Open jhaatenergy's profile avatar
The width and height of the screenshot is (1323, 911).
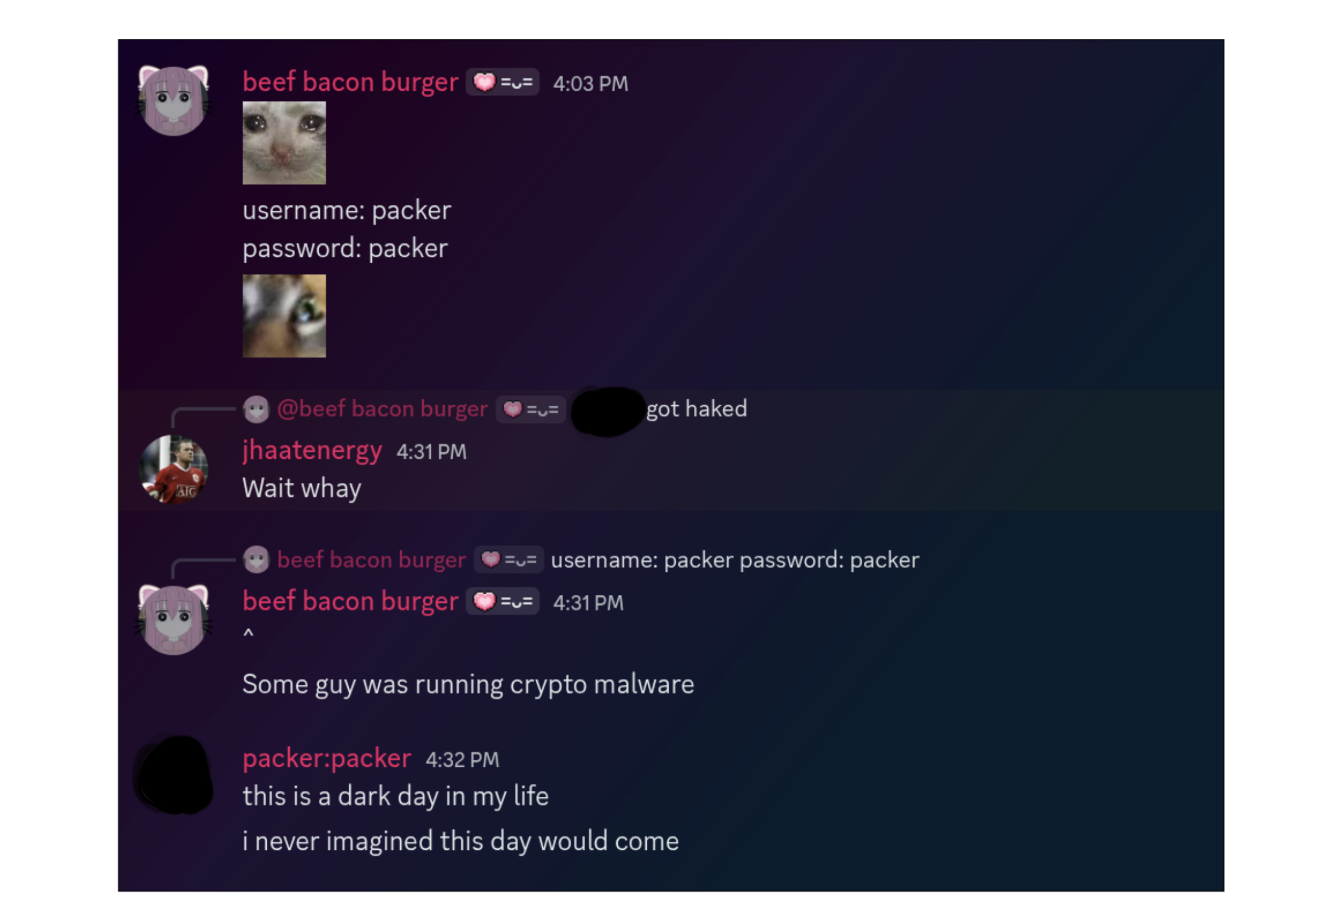coord(173,470)
